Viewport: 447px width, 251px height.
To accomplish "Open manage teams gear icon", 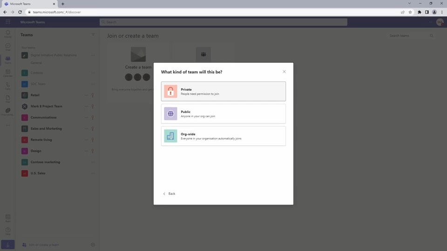I will pyautogui.click(x=93, y=245).
